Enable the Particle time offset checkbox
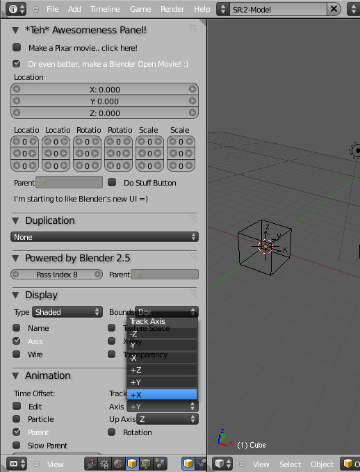 (x=17, y=419)
